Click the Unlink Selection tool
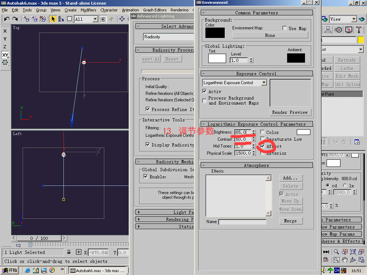Screen dimensions: 367x275 34,19
